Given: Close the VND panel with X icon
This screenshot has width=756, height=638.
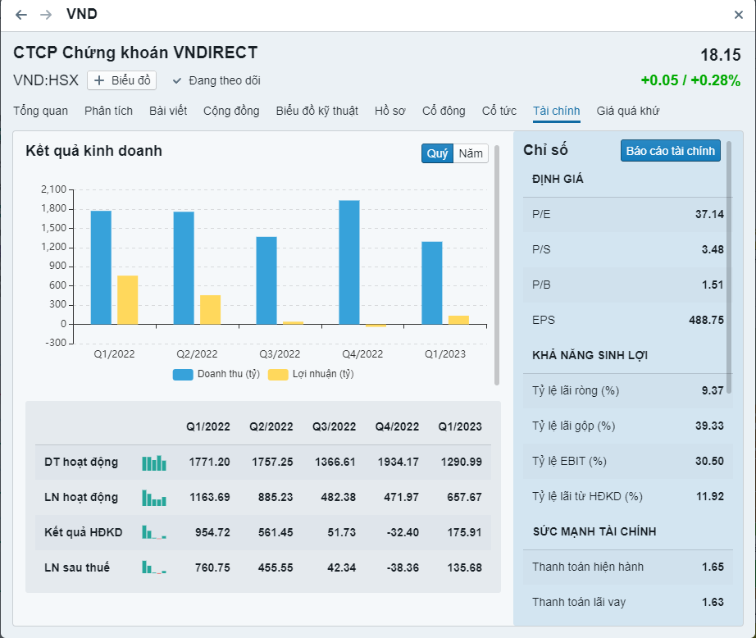Looking at the screenshot, I should point(738,15).
